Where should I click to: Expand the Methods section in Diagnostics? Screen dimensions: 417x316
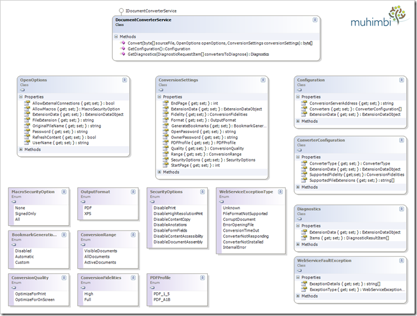click(298, 244)
